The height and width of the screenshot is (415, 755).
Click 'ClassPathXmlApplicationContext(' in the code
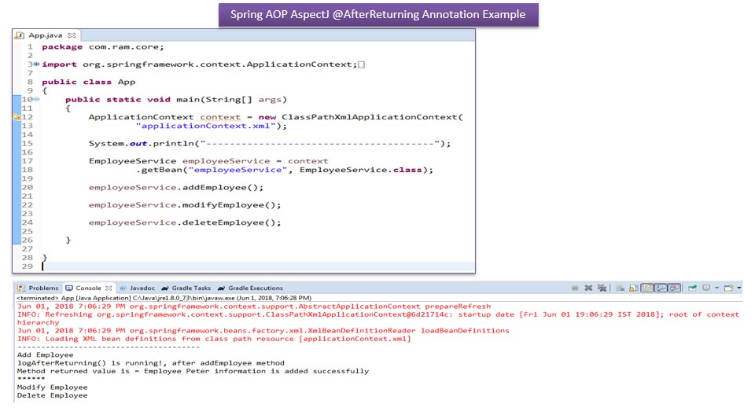[x=372, y=117]
